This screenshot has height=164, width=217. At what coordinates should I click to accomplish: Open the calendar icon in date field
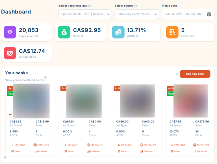pos(209,14)
